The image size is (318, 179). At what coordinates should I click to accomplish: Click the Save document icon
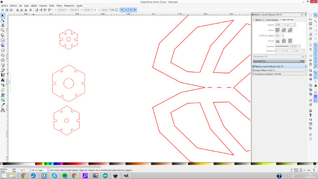tap(310, 24)
